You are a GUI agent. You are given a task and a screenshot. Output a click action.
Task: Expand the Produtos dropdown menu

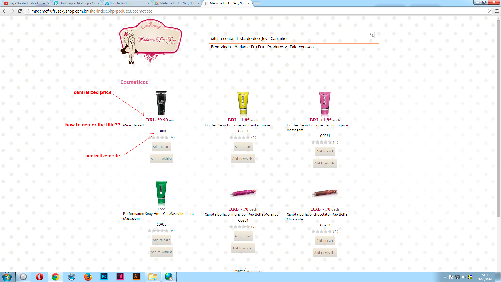click(x=277, y=47)
